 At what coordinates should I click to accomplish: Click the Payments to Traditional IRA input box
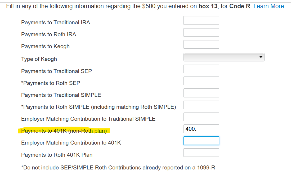click(x=201, y=20)
